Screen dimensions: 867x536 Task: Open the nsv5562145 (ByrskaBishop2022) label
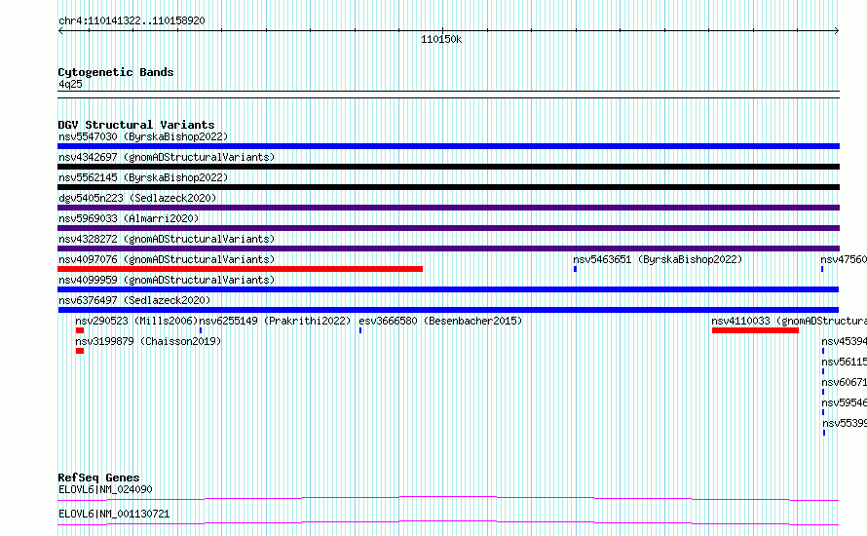[143, 177]
